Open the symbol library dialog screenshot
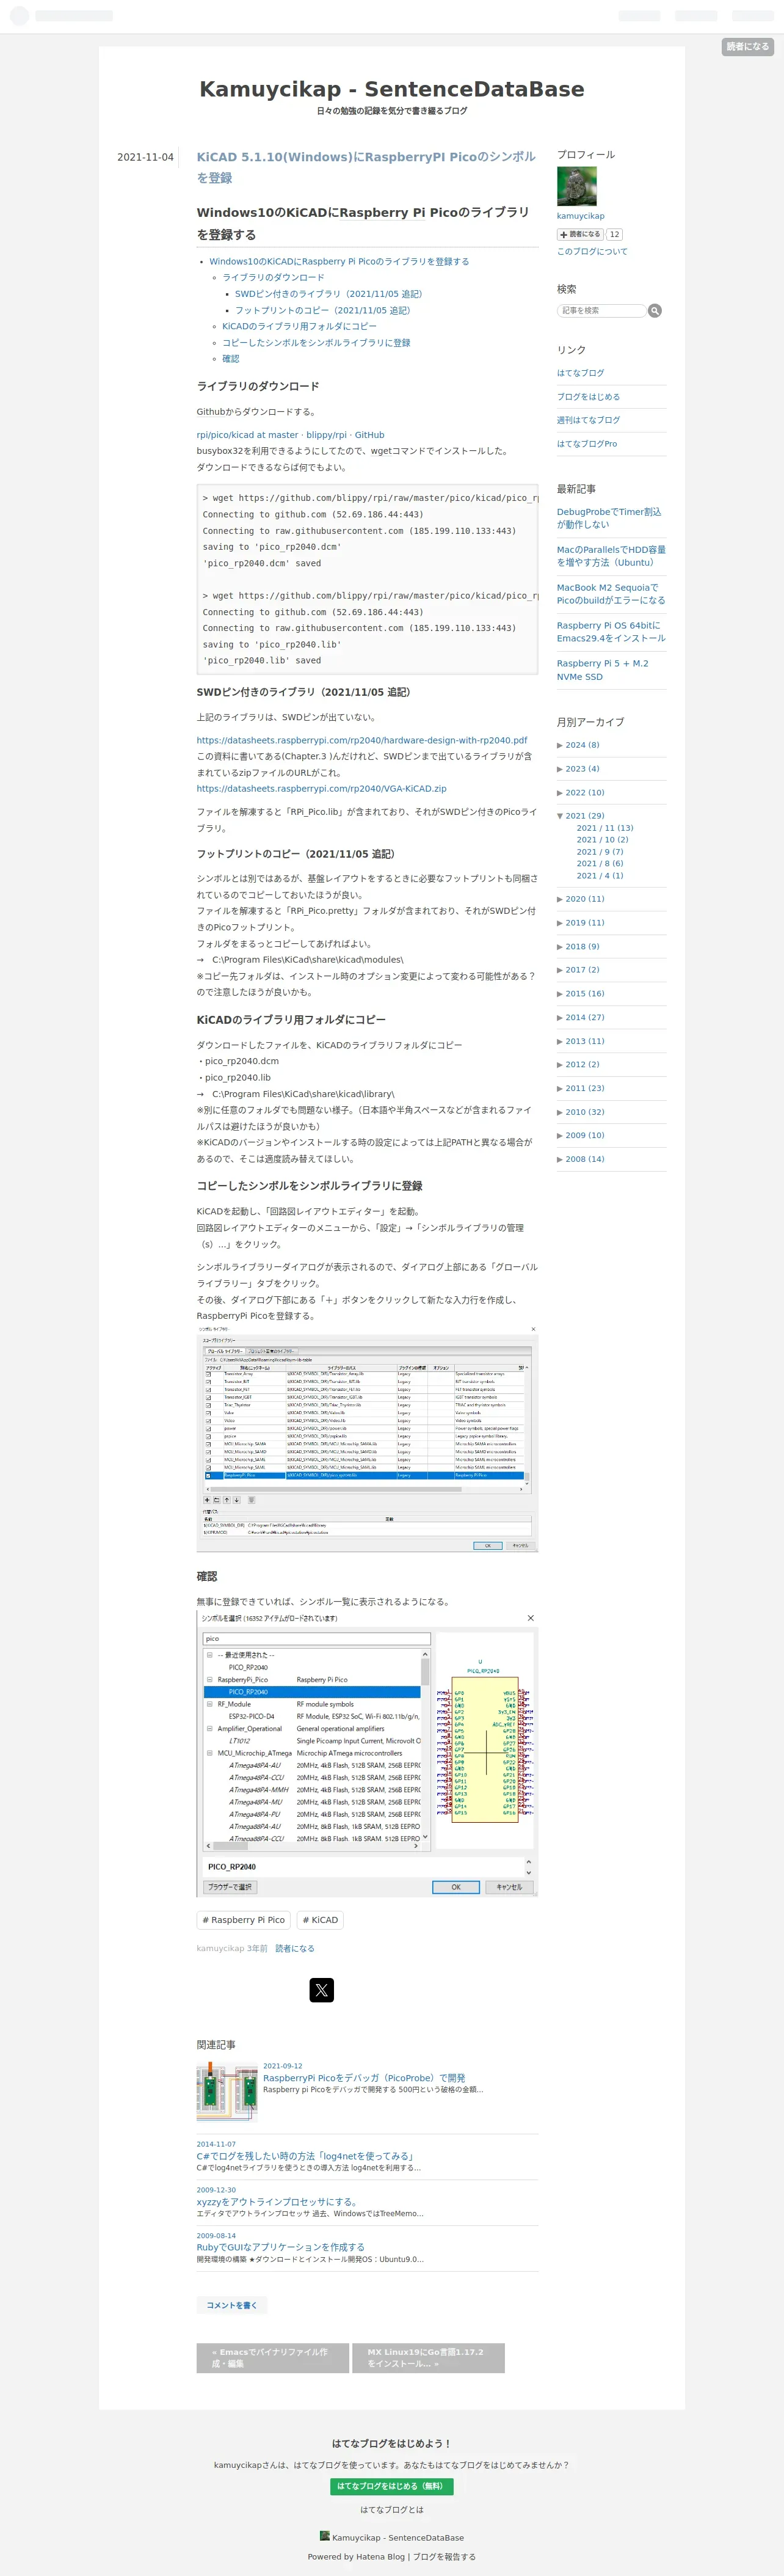This screenshot has height=2576, width=784. tap(367, 1439)
